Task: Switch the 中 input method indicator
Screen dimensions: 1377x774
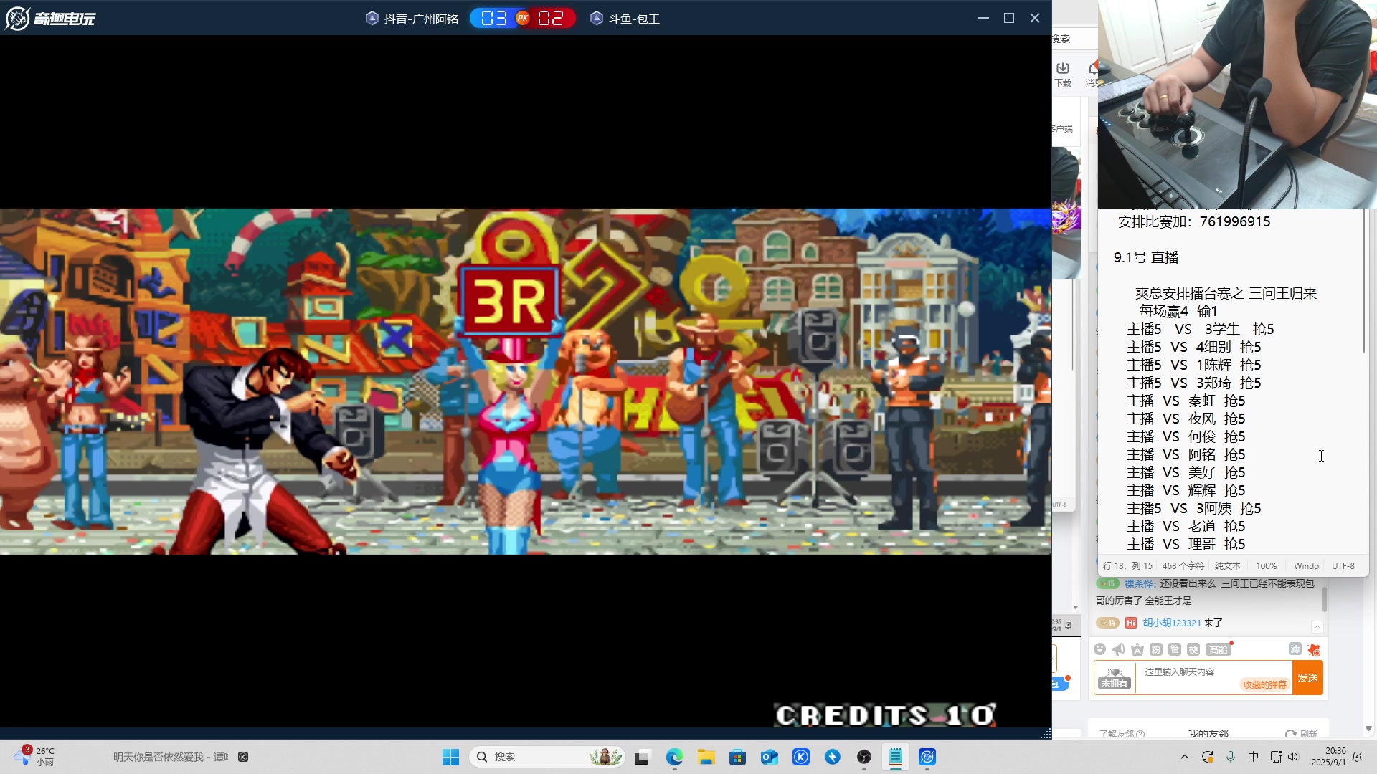Action: pyautogui.click(x=1253, y=757)
